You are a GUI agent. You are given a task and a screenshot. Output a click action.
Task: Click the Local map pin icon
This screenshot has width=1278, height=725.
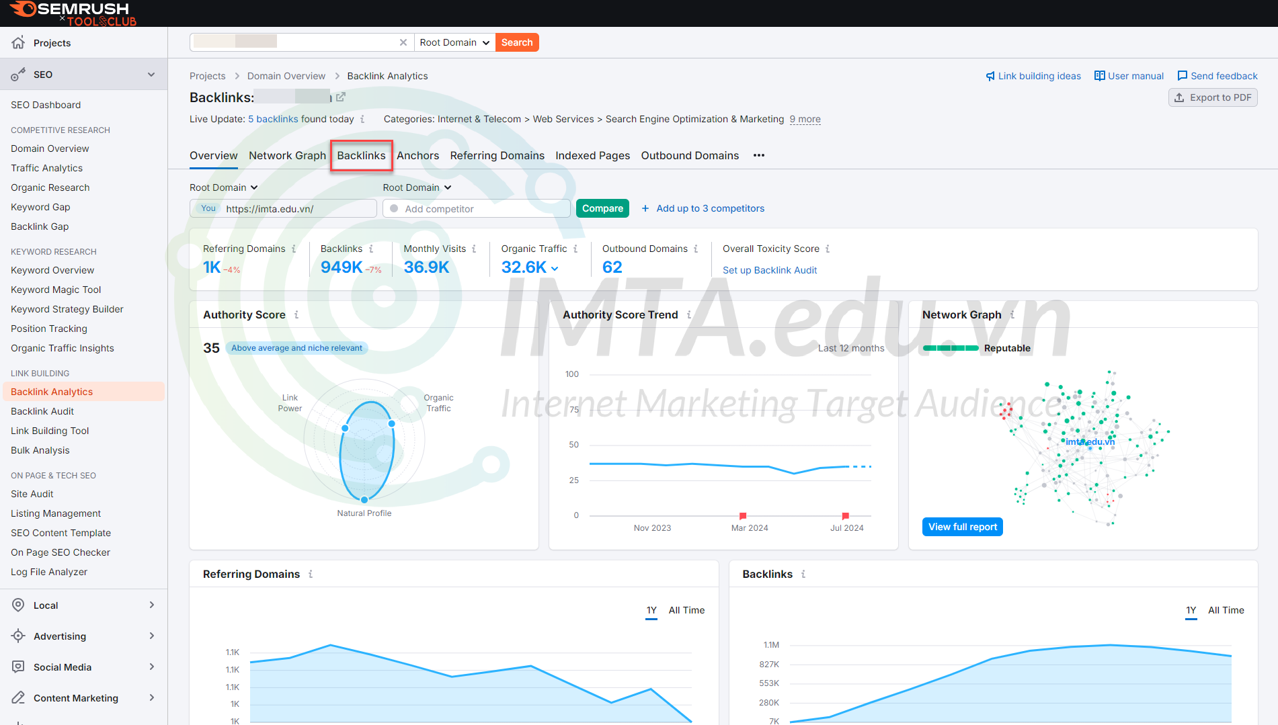click(x=18, y=605)
